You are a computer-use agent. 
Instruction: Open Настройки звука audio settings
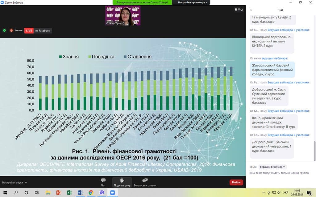[12, 183]
